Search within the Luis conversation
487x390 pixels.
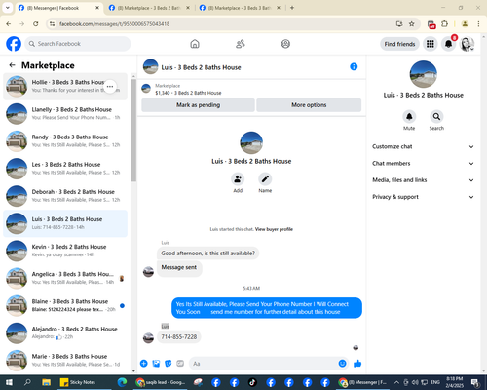(x=436, y=116)
